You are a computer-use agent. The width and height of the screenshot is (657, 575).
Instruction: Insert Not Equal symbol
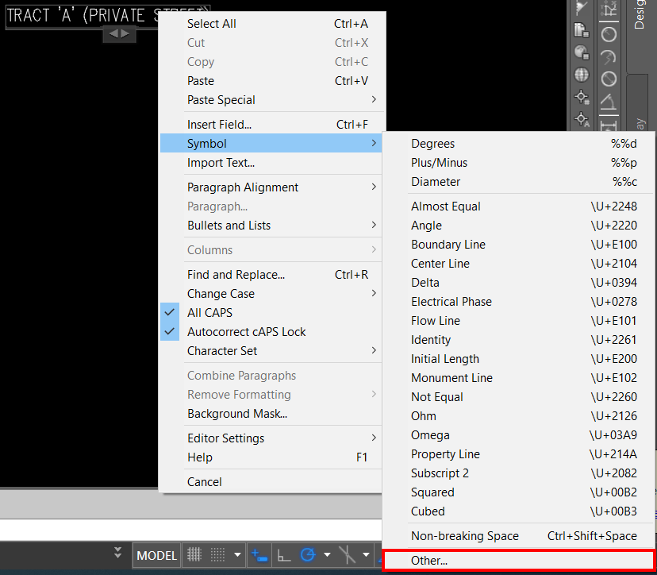(x=519, y=397)
